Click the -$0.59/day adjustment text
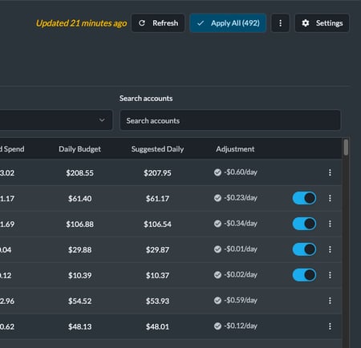361x348 pixels. (241, 300)
